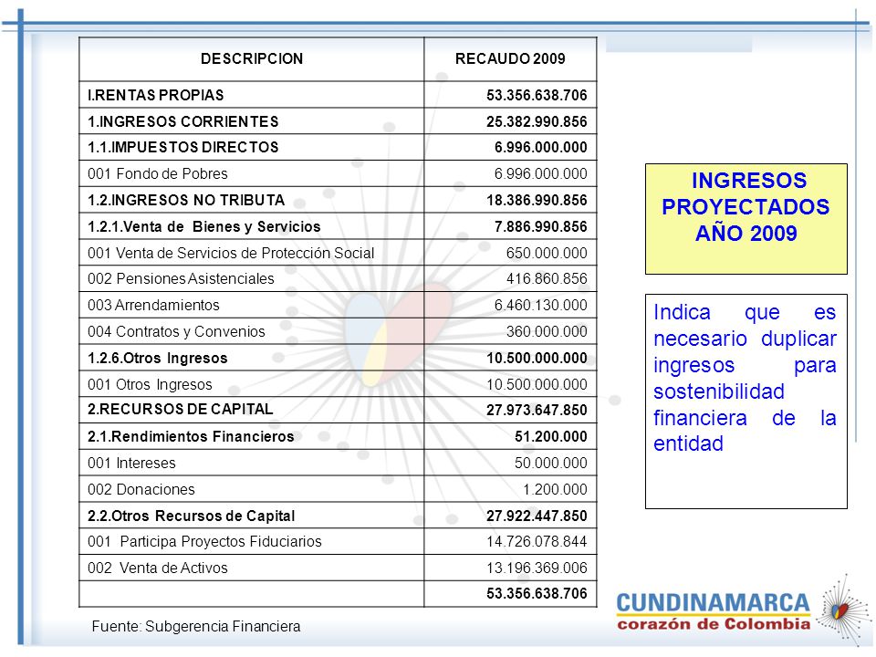Click the RECAUDO 2009 column header
The width and height of the screenshot is (876, 657).
coord(510,58)
